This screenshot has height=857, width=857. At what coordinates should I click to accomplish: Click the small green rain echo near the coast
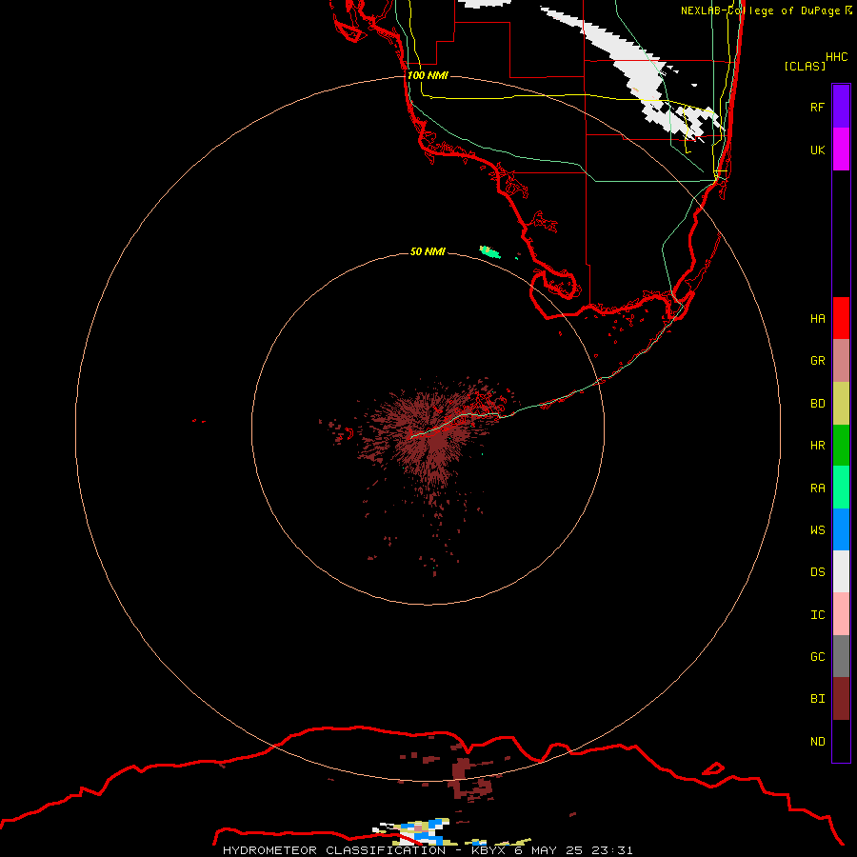pyautogui.click(x=490, y=252)
